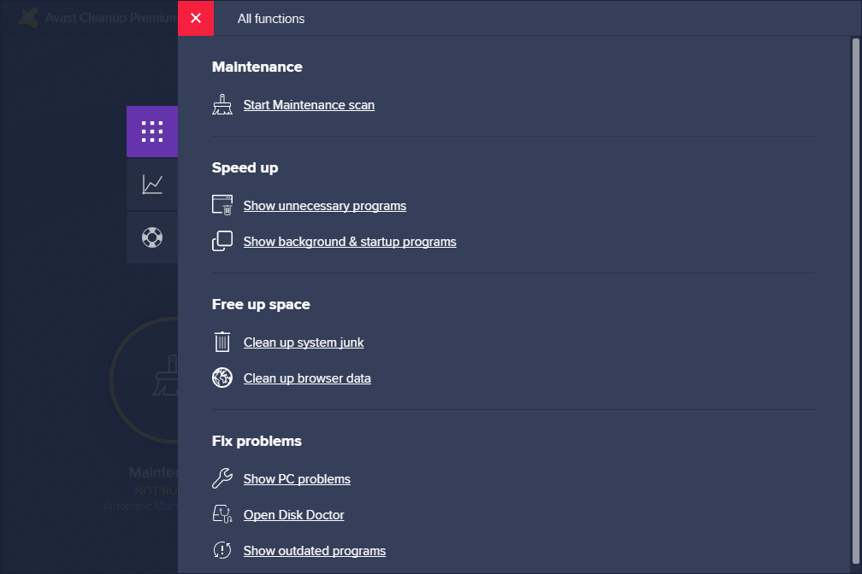Click the windows icon beside Show background & startup programs
862x574 pixels.
pyautogui.click(x=222, y=241)
